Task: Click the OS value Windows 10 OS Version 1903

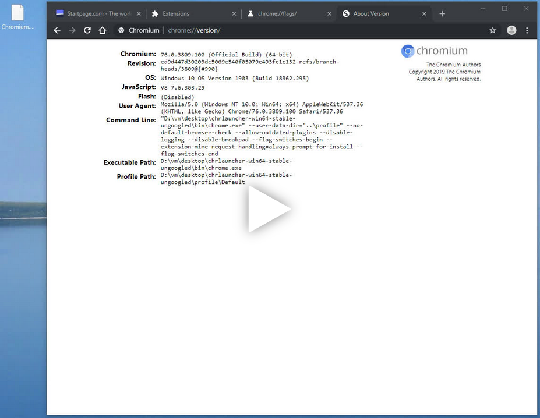Action: (x=235, y=79)
